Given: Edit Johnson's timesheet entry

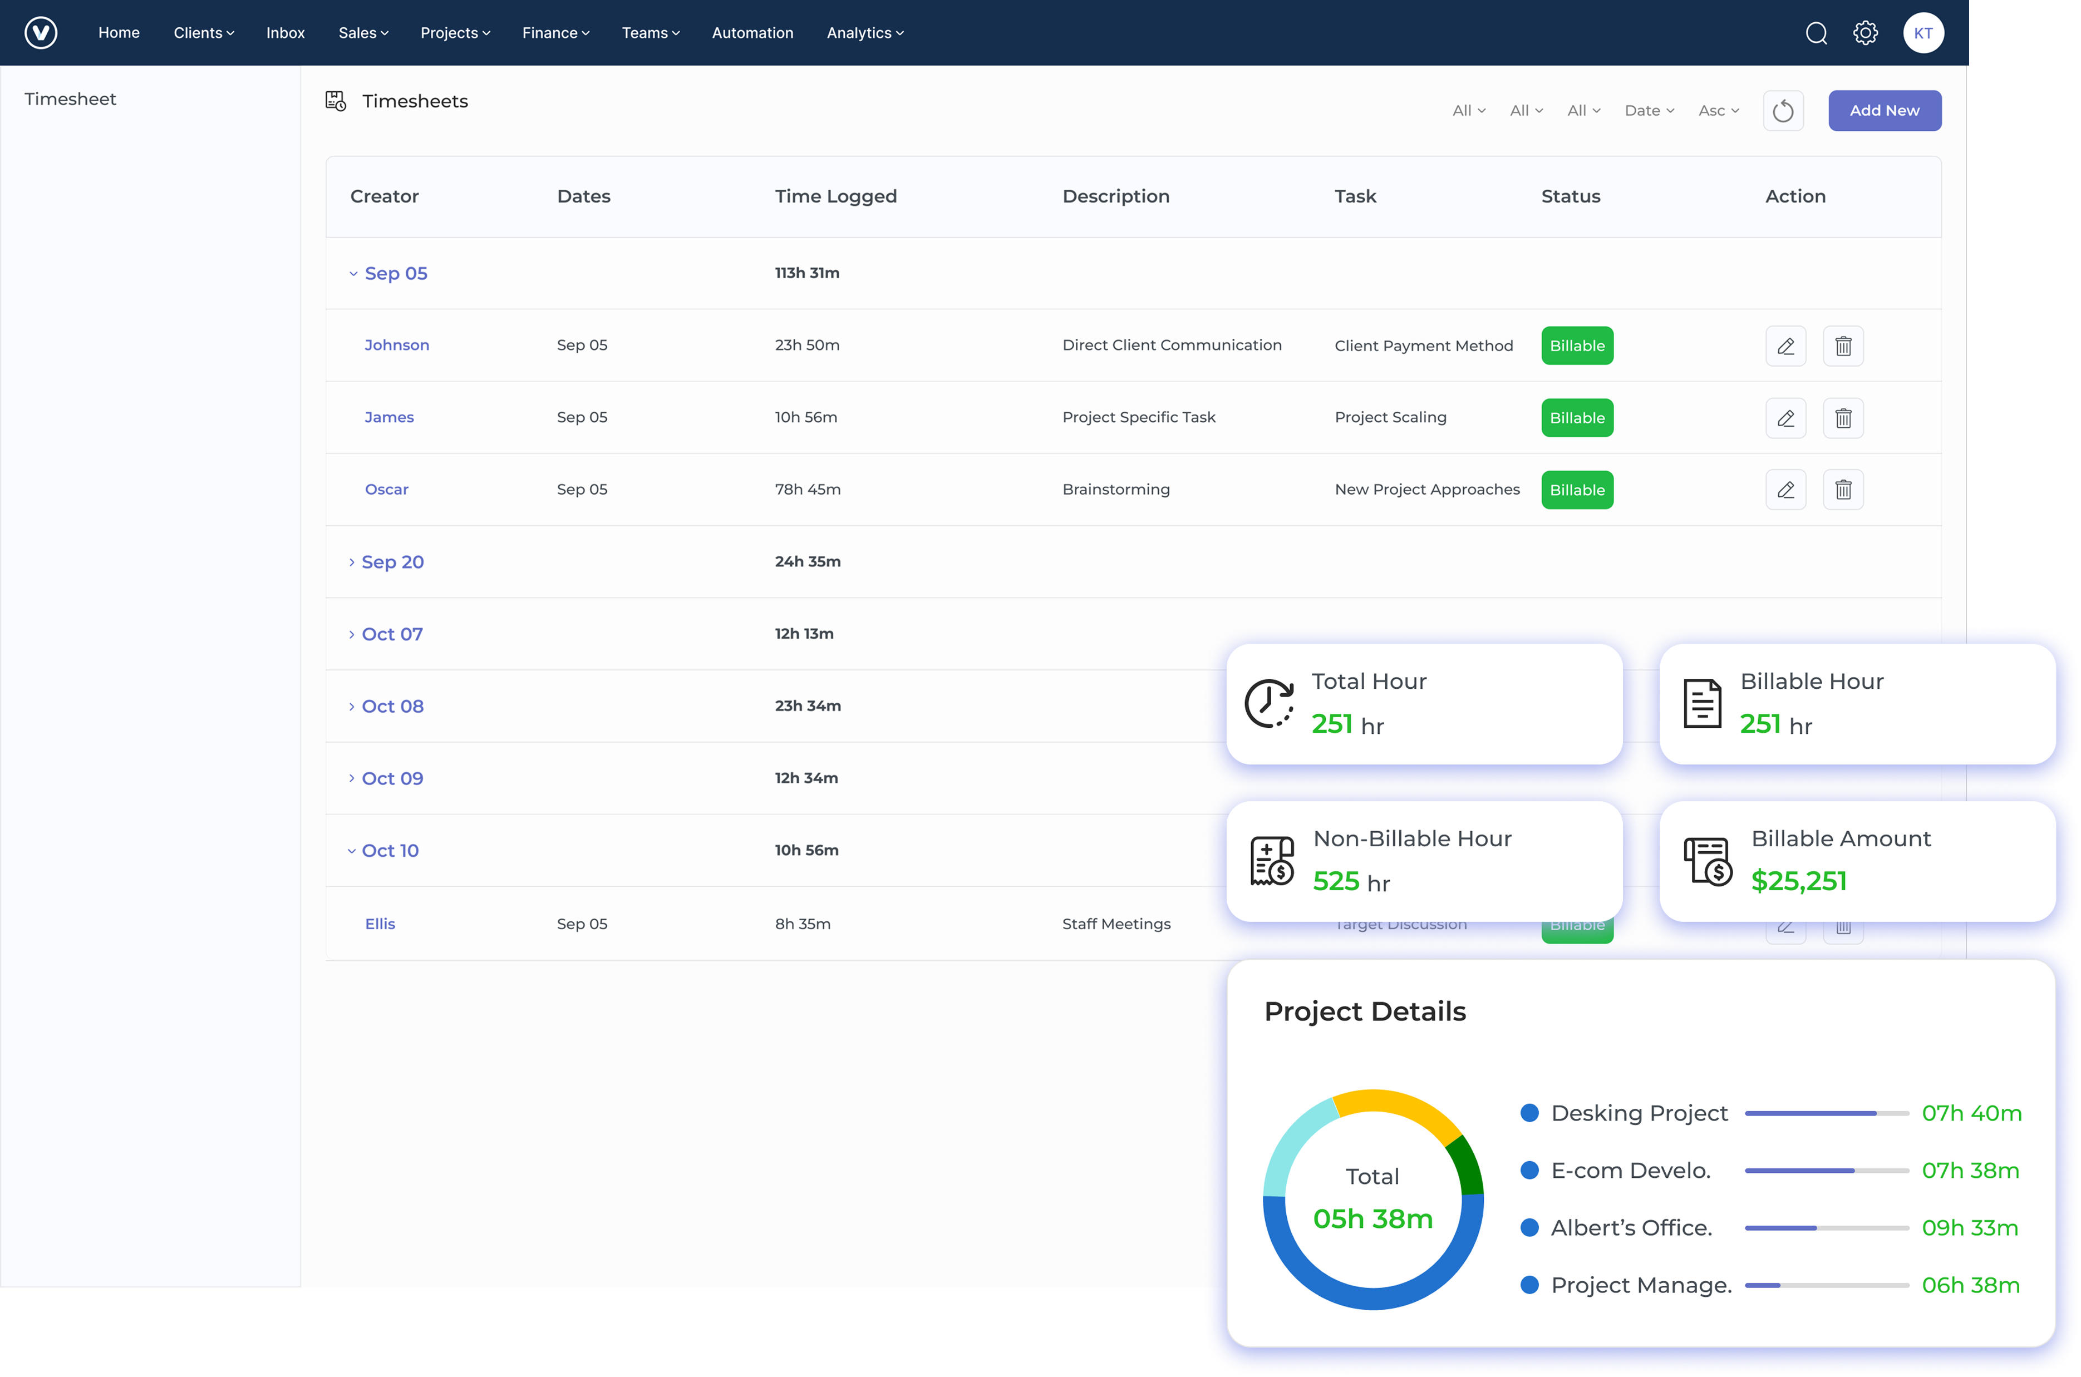Looking at the screenshot, I should click(x=1785, y=346).
